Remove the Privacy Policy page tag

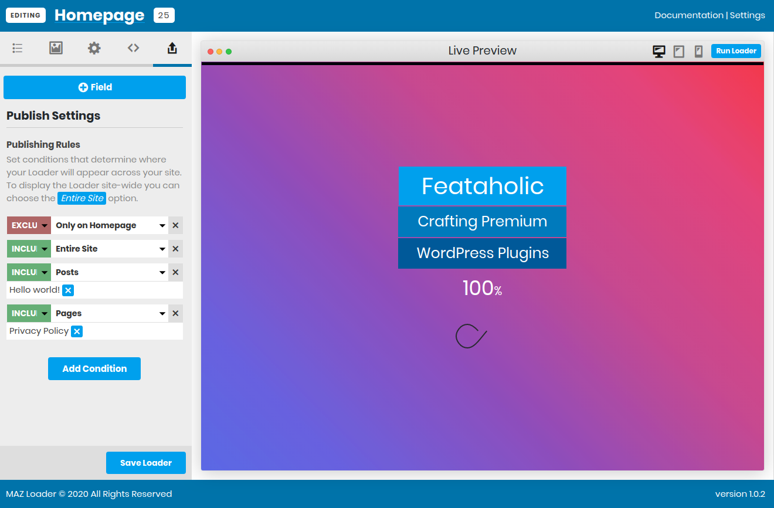pos(77,331)
